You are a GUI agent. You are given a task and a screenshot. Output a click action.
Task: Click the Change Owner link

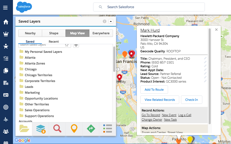pyautogui.click(x=152, y=120)
